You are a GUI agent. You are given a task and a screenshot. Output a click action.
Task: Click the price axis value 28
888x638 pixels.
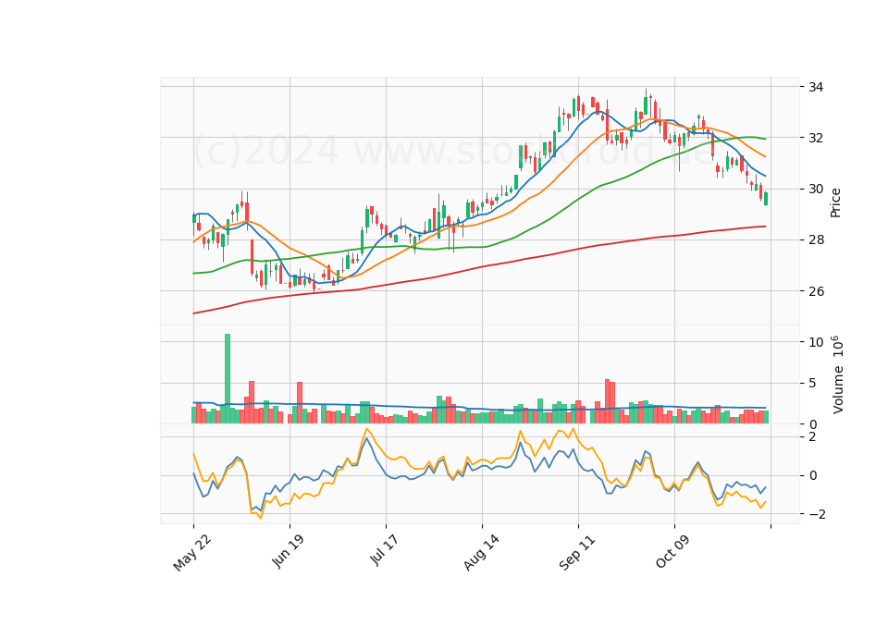[x=816, y=240]
